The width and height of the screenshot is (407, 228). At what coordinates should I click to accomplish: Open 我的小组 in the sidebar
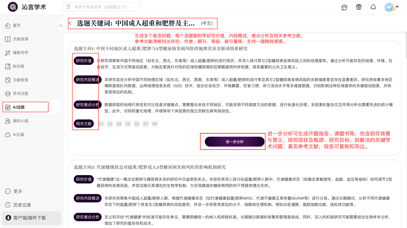(20, 121)
